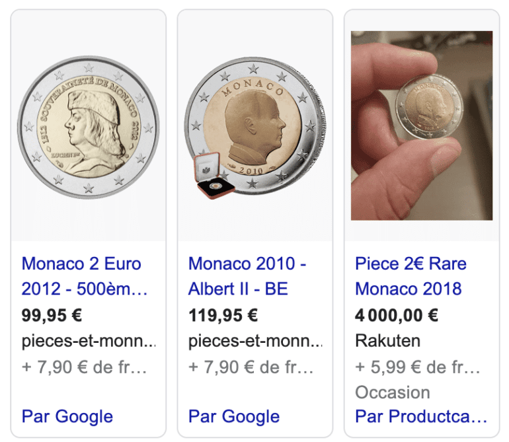Select the 4 000,00 € price

click(x=397, y=315)
